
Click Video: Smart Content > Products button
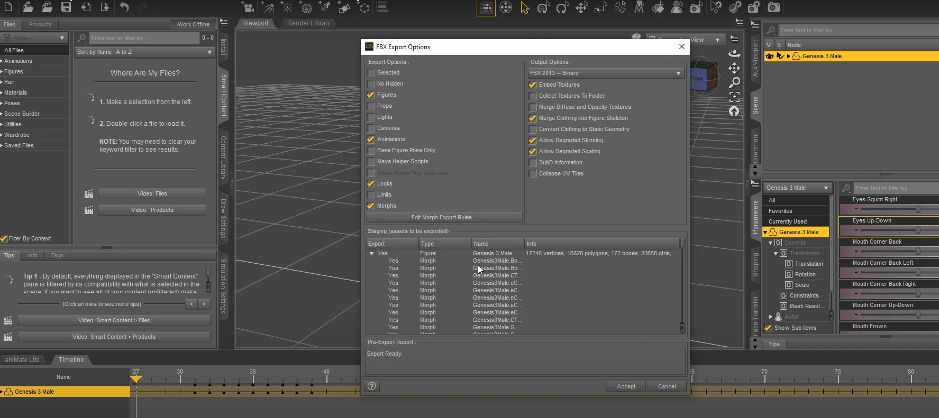114,337
